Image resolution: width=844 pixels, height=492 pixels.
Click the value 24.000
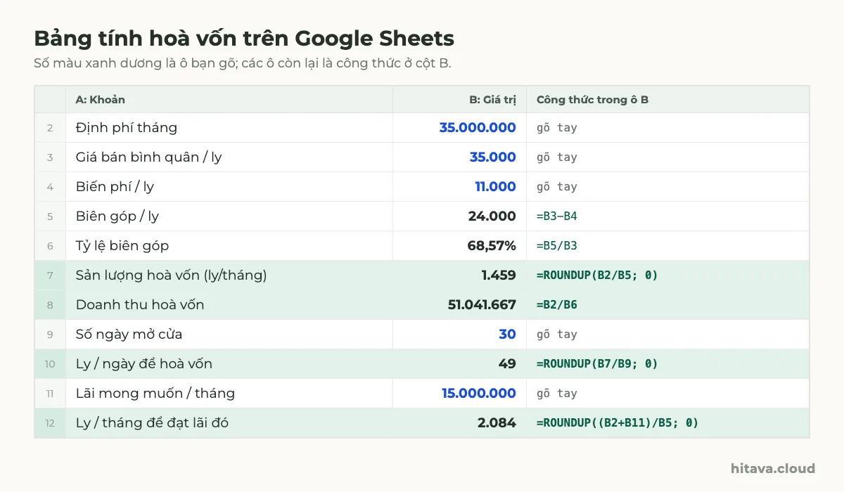(492, 216)
